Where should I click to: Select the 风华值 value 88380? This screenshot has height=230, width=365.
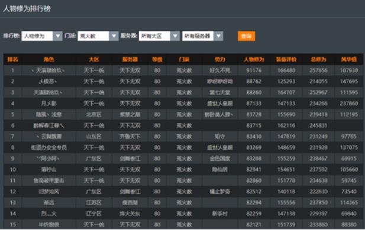point(348,225)
